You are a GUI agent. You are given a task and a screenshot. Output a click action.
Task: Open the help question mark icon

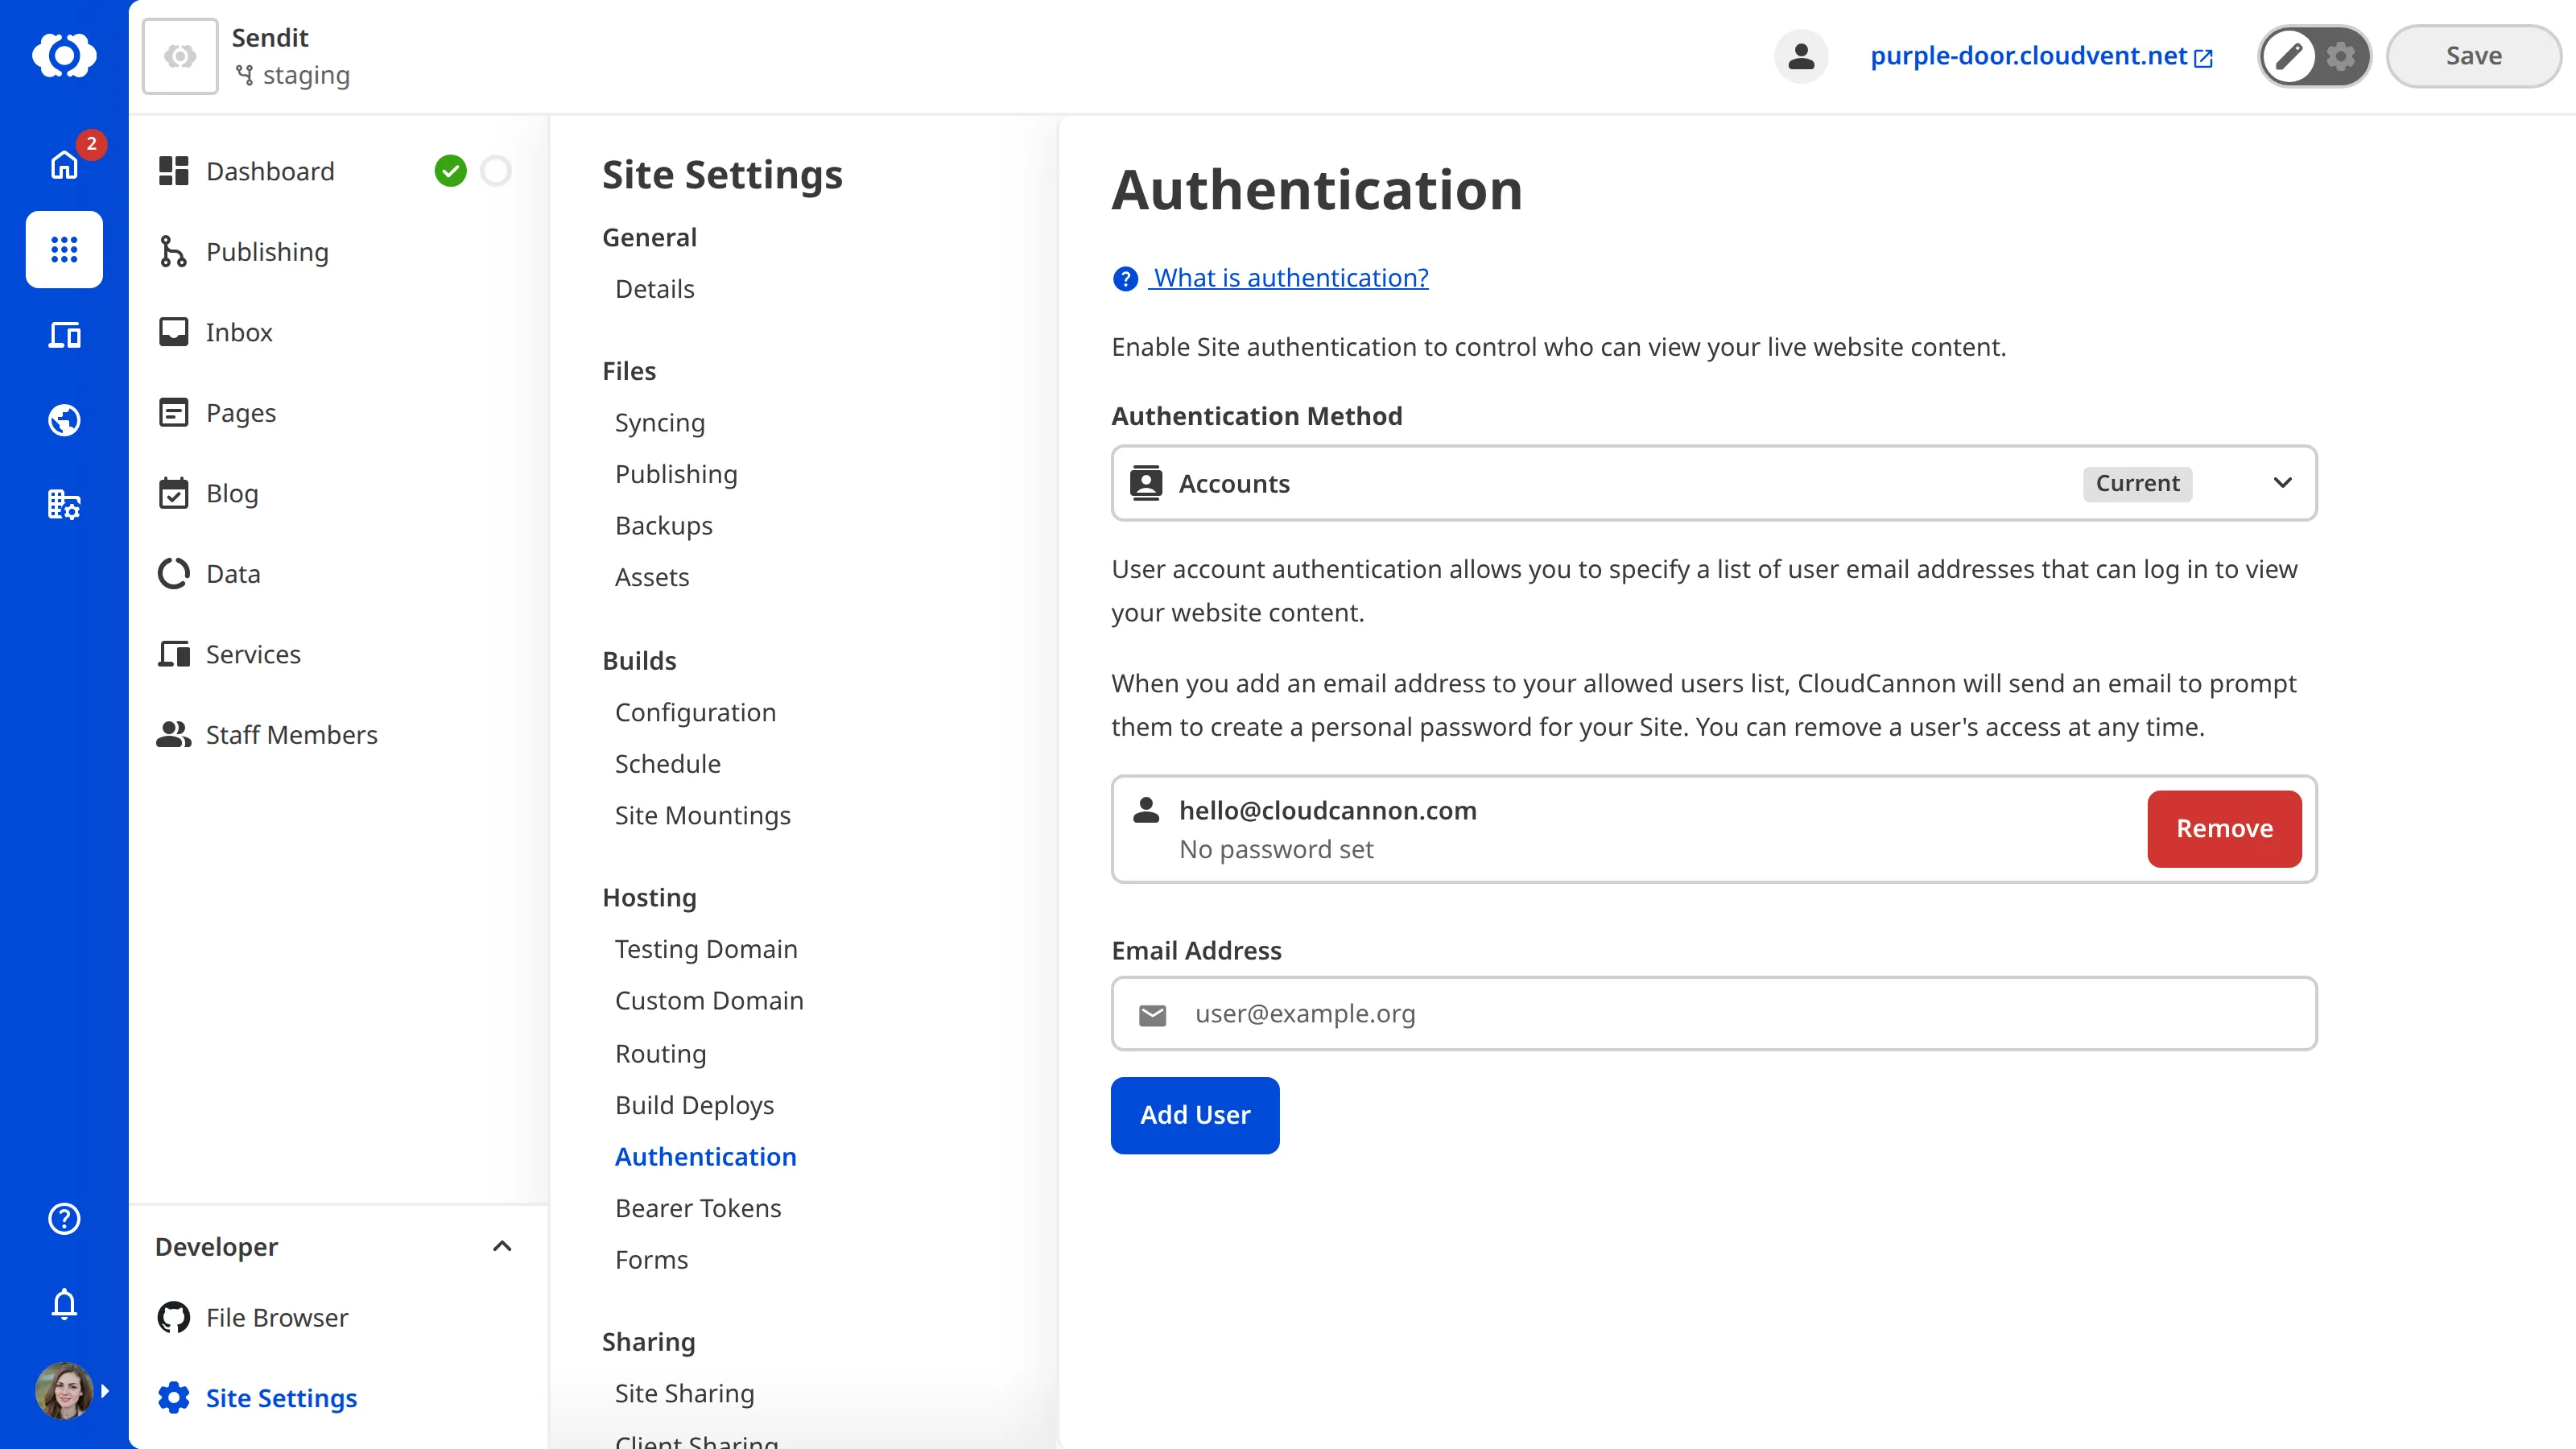pyautogui.click(x=64, y=1218)
